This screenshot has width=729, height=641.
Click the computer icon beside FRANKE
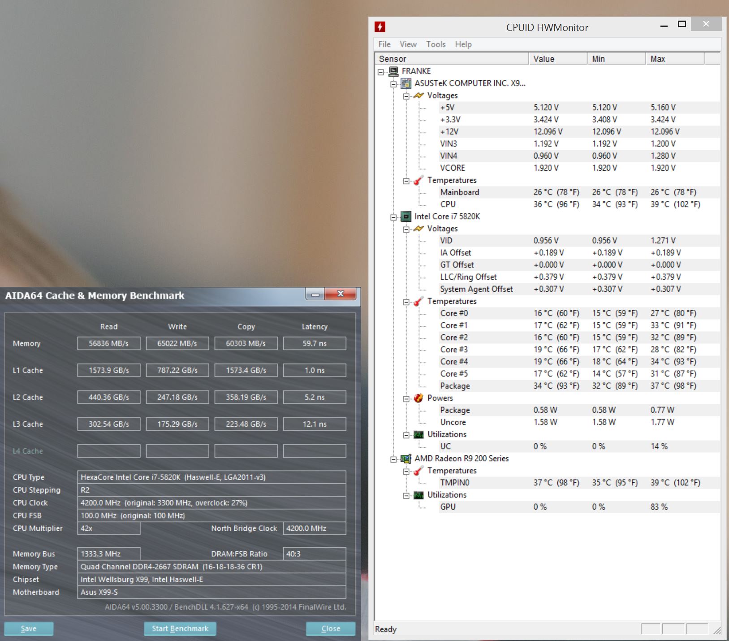click(393, 71)
